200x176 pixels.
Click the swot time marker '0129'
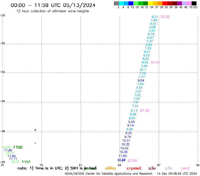coord(132,161)
